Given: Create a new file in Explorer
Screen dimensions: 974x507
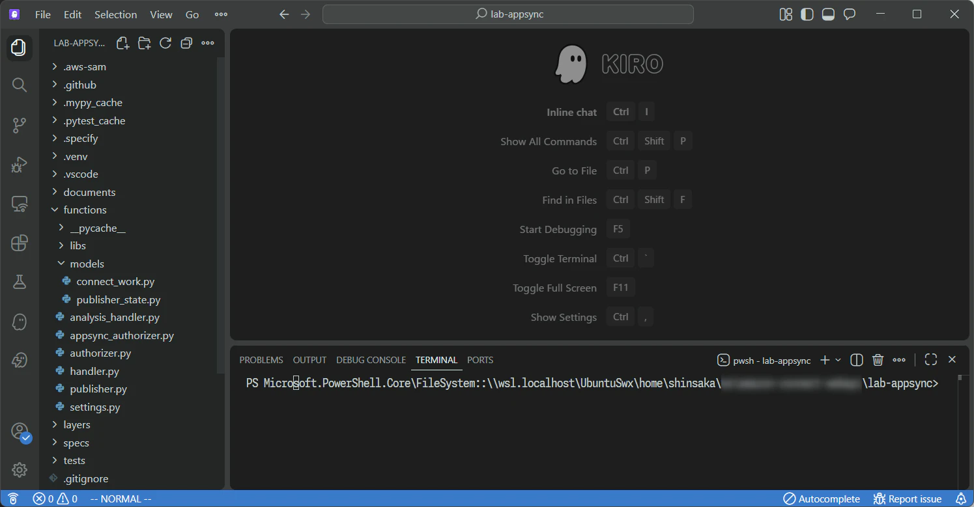Looking at the screenshot, I should pos(122,43).
